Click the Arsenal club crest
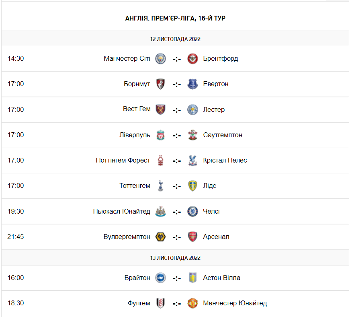This screenshot has height=317, width=350. coord(193,237)
